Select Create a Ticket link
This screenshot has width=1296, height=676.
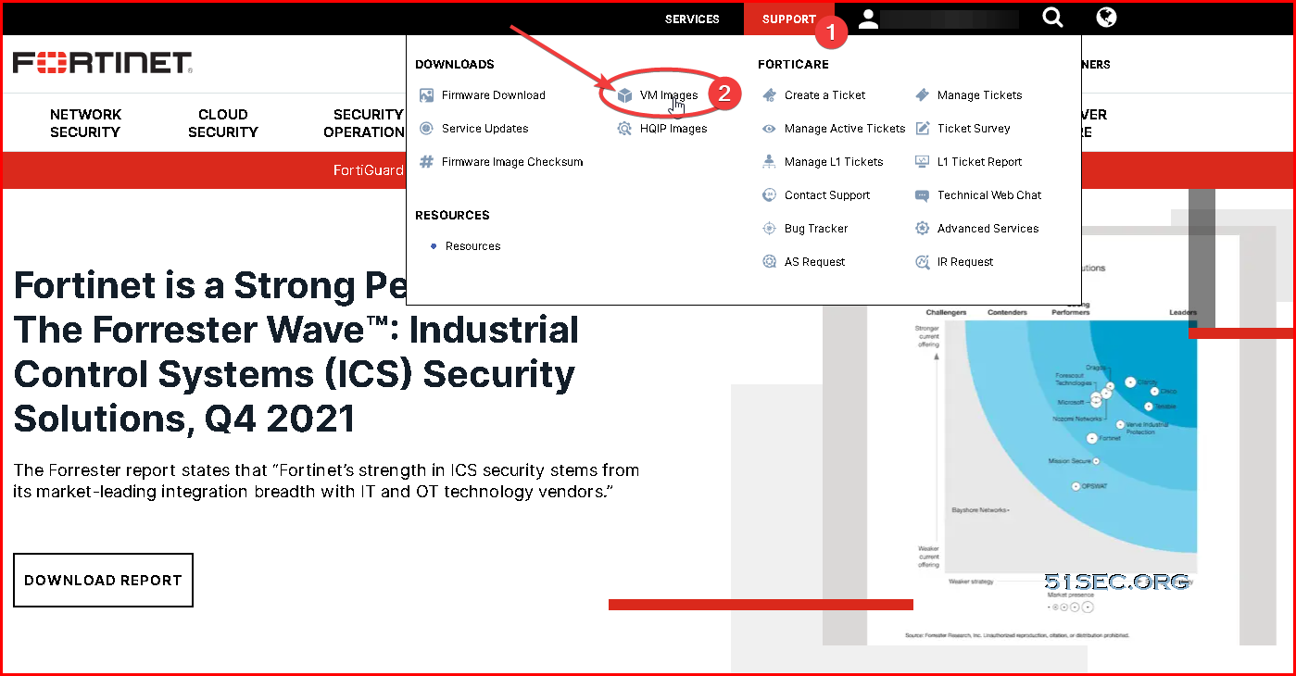pyautogui.click(x=824, y=95)
